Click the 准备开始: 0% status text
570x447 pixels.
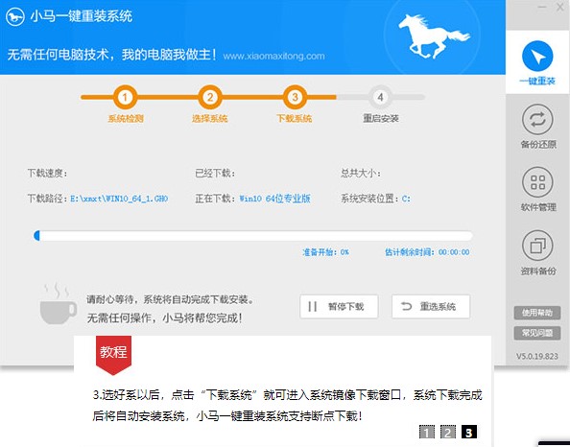pyautogui.click(x=325, y=252)
